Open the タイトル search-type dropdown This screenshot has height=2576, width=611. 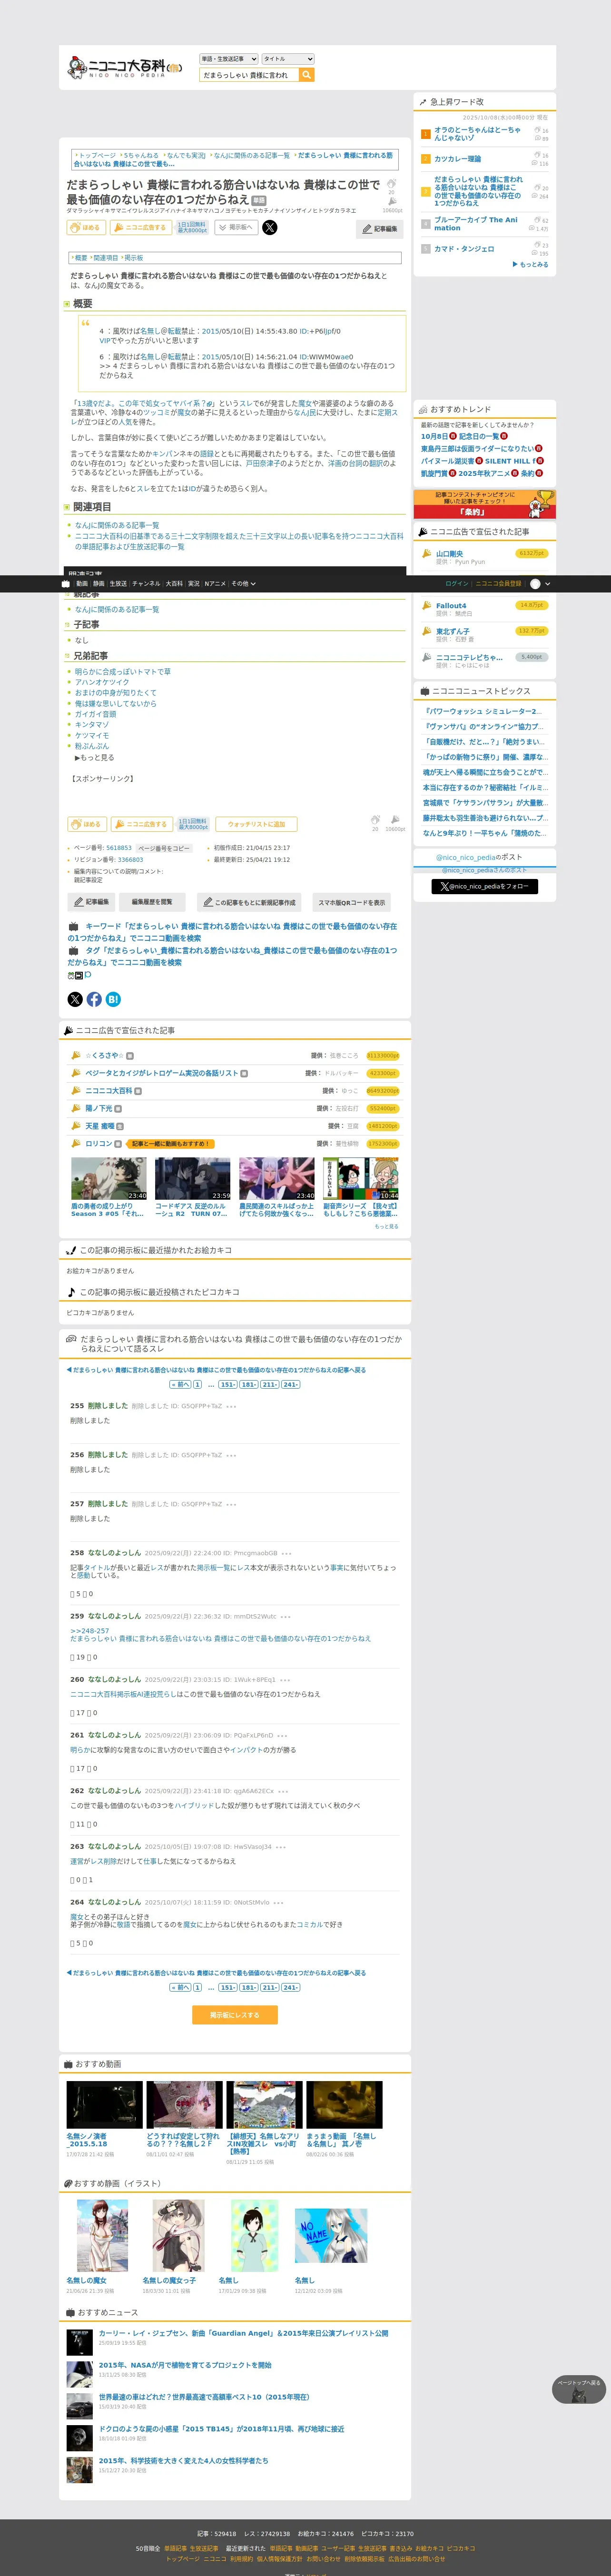tap(288, 59)
